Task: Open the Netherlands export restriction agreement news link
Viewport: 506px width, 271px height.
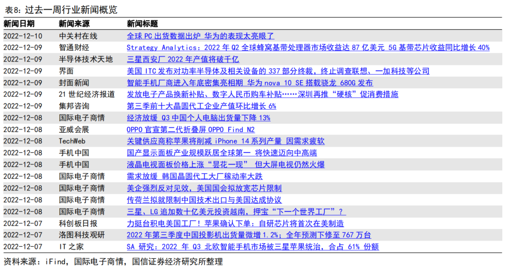Action: pos(204,200)
